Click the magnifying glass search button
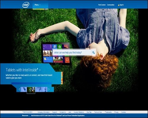The height and width of the screenshot is (118, 148). pos(93,53)
